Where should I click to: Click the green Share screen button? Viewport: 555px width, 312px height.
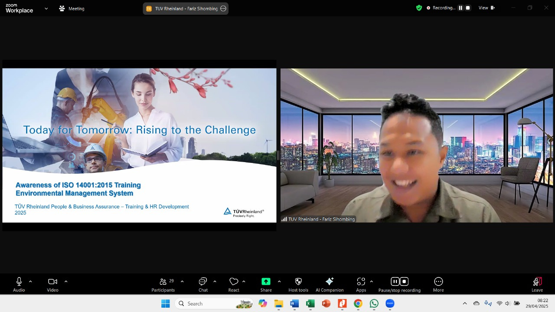point(266,282)
